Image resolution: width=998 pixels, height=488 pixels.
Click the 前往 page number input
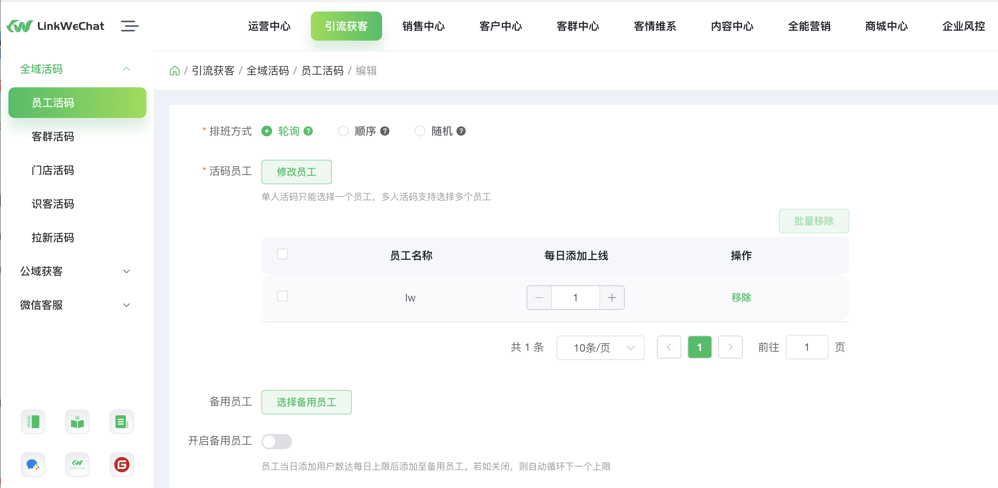[x=807, y=347]
